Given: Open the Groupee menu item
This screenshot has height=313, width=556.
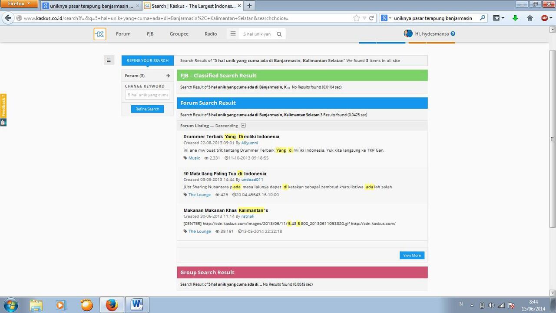Looking at the screenshot, I should 179,34.
